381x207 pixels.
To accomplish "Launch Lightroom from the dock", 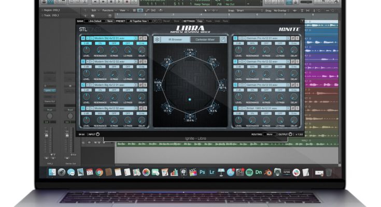I will coord(212,172).
